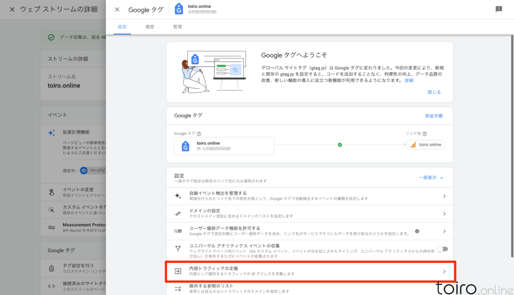514x295 pixels.
Task: Select the 設定 tab
Action: point(122,26)
